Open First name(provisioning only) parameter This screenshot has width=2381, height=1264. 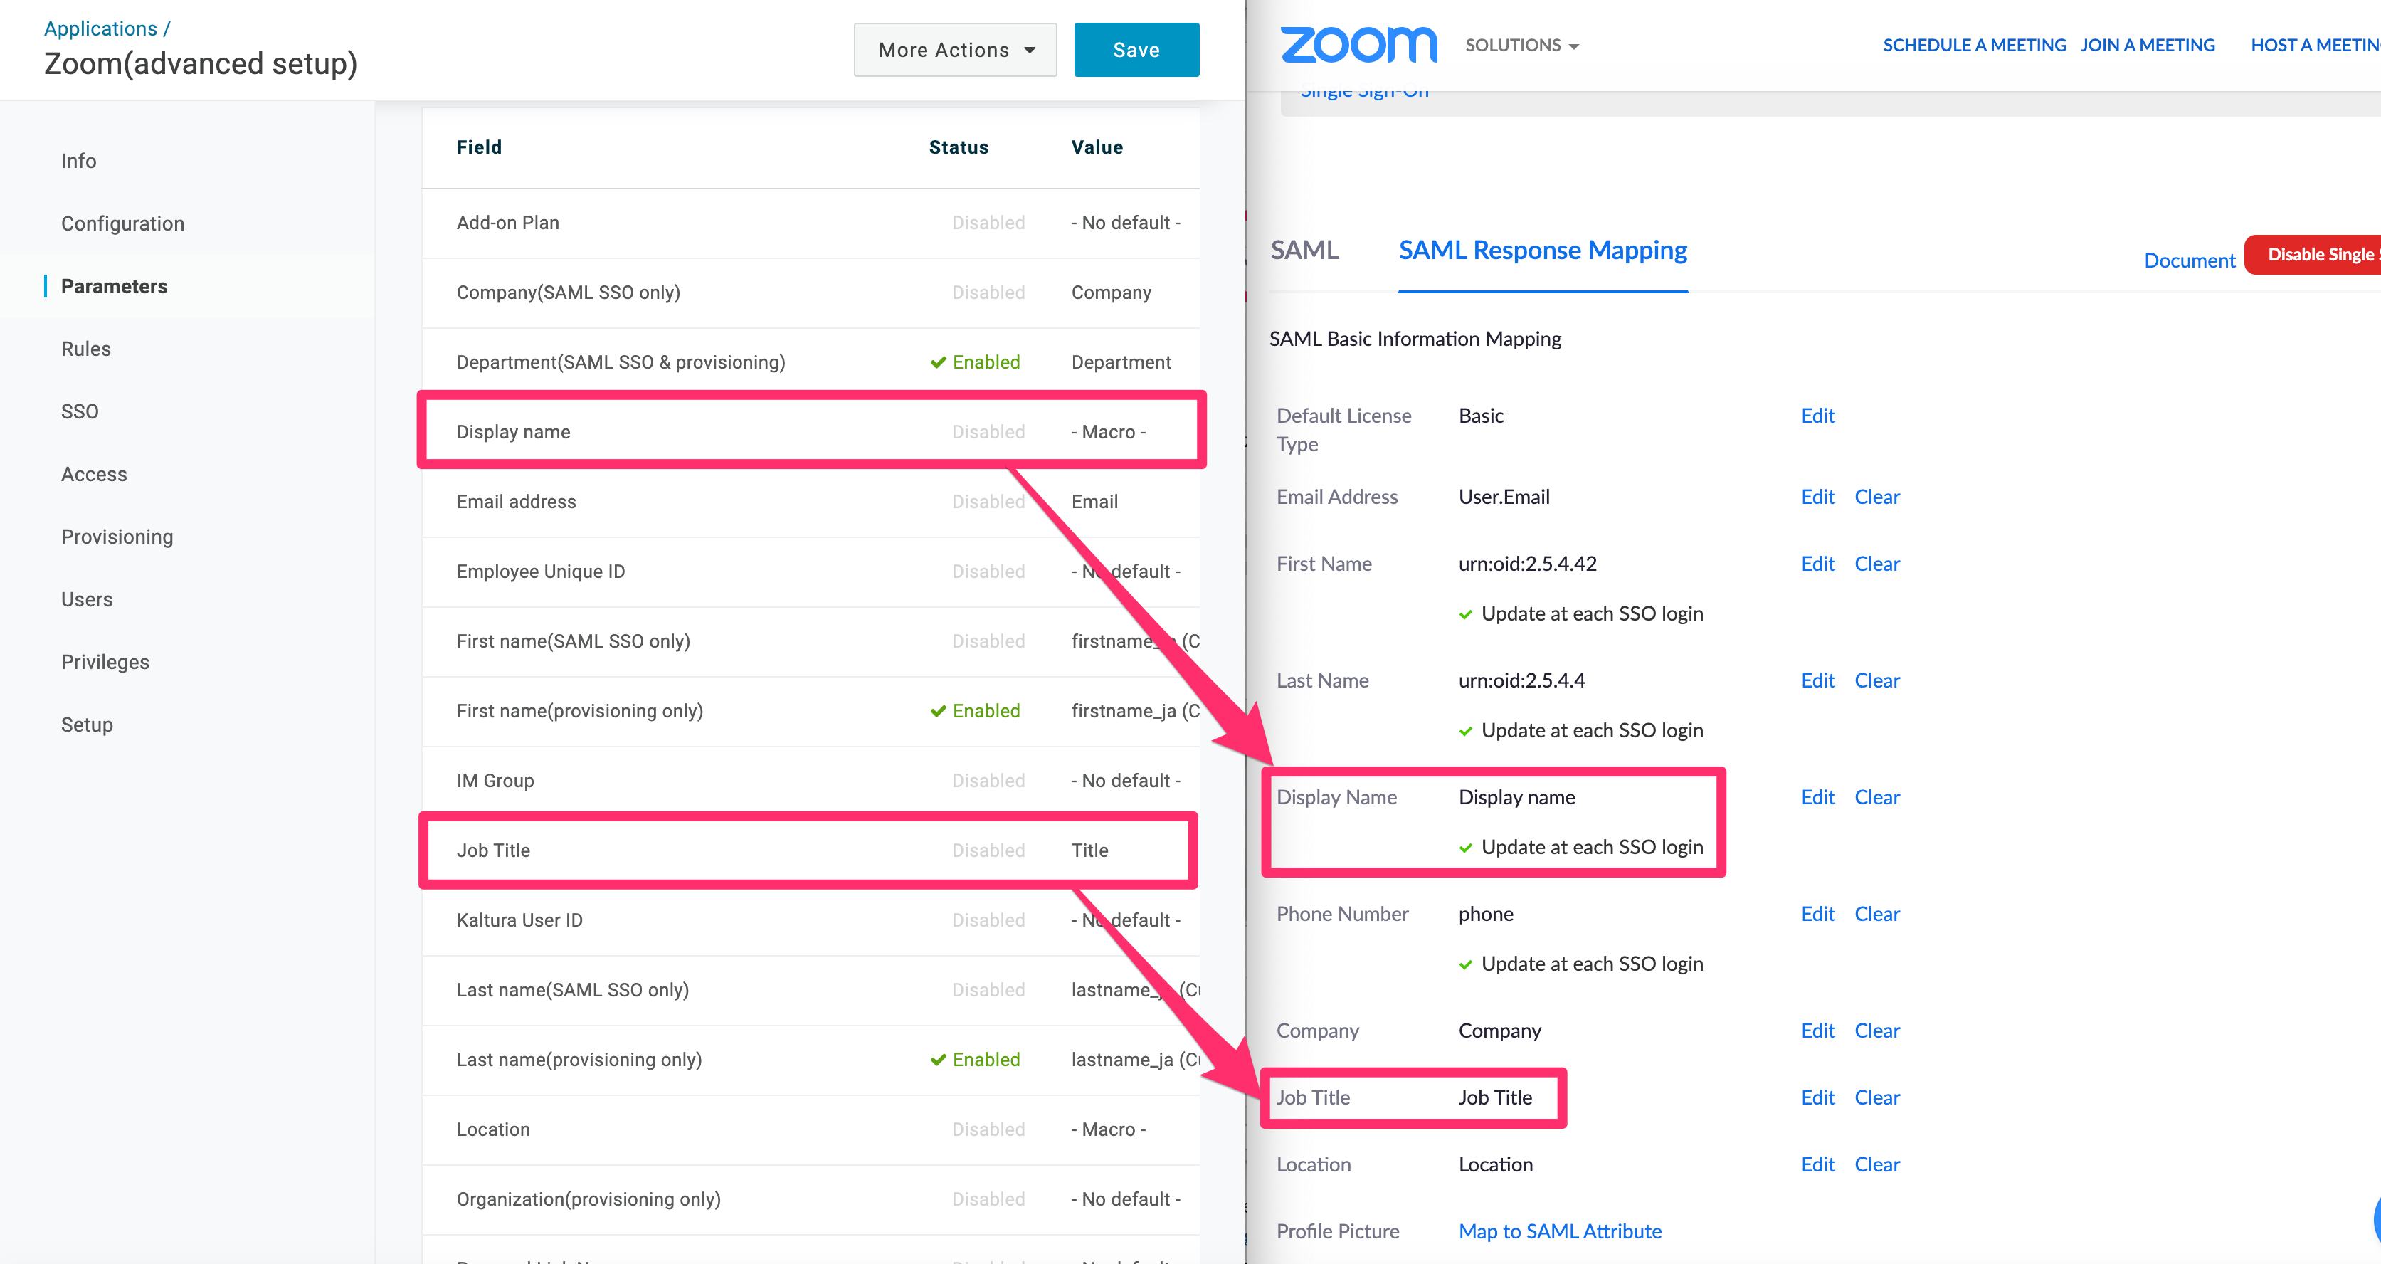tap(811, 711)
